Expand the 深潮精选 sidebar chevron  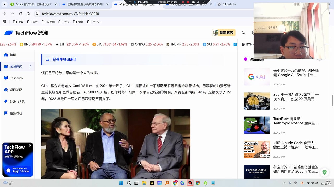click(x=31, y=66)
